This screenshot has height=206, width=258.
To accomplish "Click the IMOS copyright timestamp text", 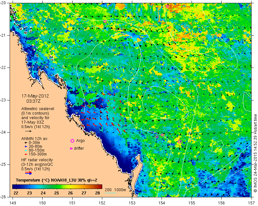I will coord(255,153).
